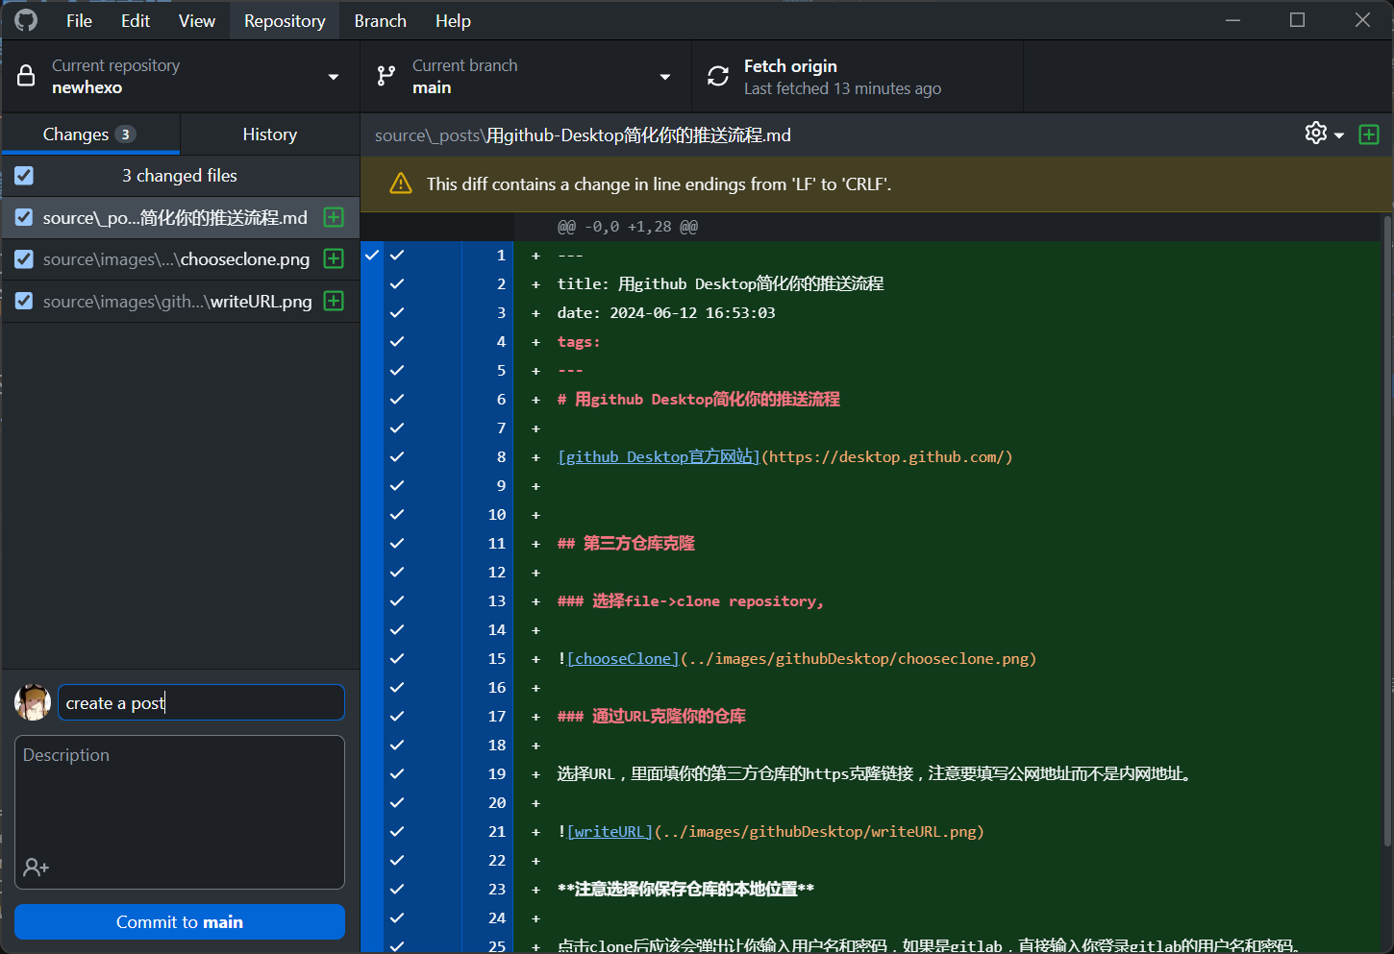Image resolution: width=1394 pixels, height=954 pixels.
Task: Select the chooseclone.png file row
Action: (180, 259)
